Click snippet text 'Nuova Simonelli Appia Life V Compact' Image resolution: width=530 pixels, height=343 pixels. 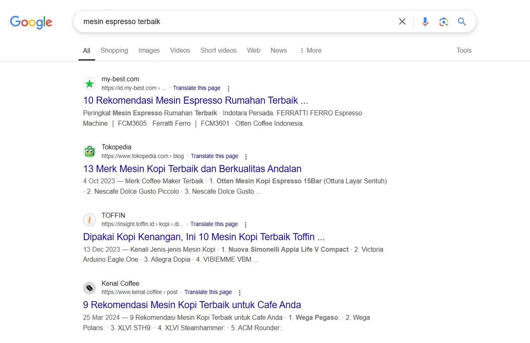[x=288, y=250]
